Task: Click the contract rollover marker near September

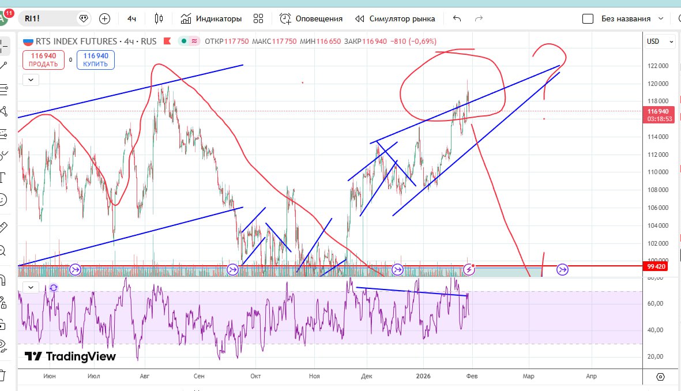Action: 233,270
